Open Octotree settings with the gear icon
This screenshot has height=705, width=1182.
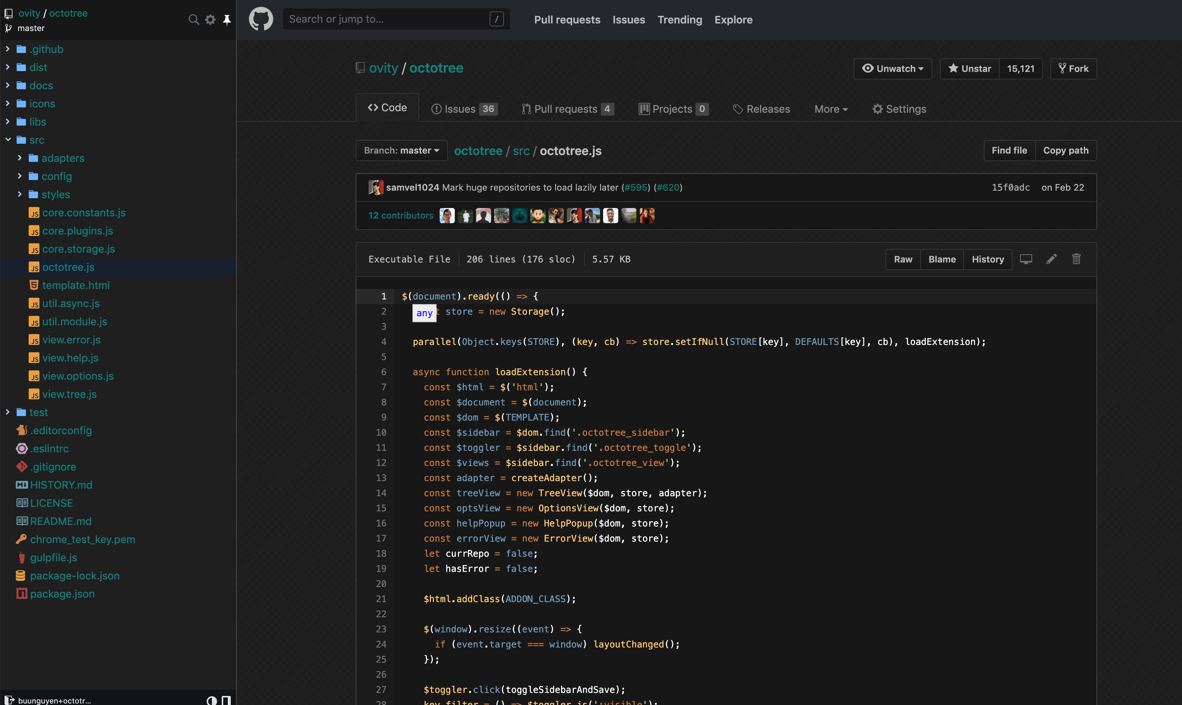(210, 19)
